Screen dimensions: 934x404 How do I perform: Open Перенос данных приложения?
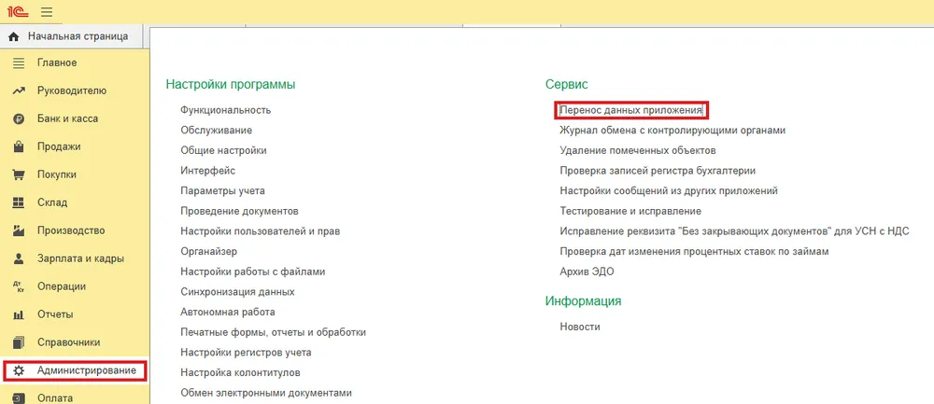[631, 110]
